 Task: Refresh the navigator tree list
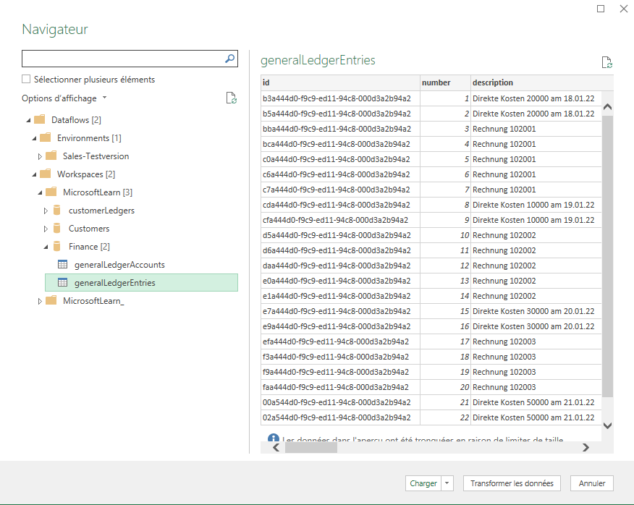[232, 98]
